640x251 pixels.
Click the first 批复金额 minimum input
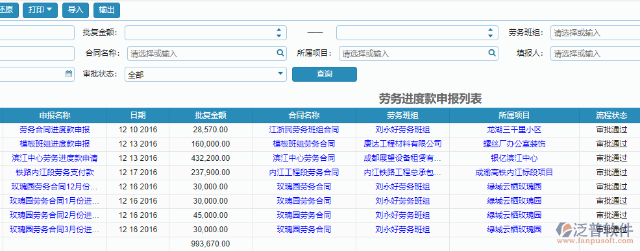[x=205, y=32]
